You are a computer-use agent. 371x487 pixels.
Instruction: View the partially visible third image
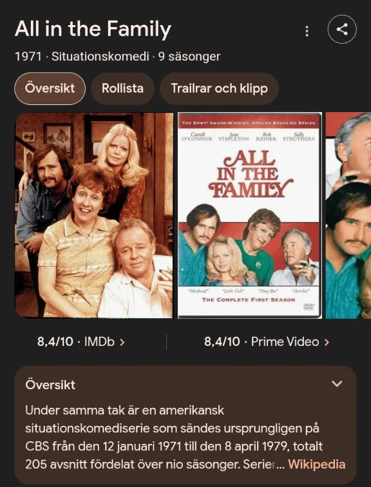point(348,215)
